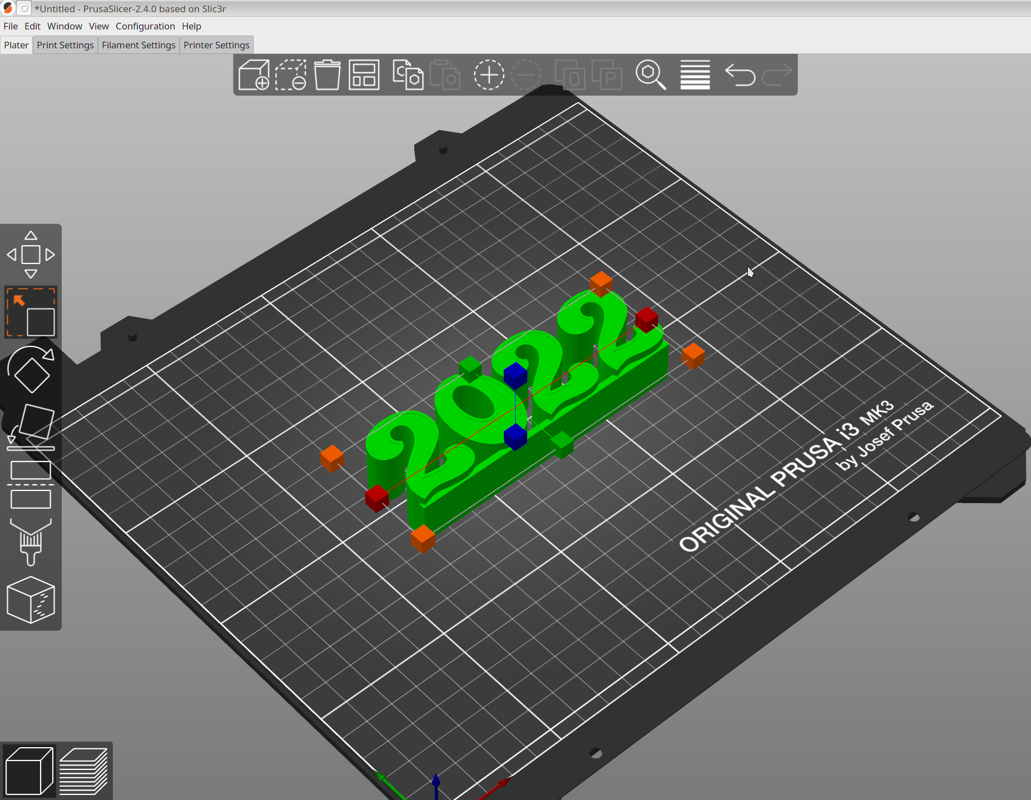Click the far-left orange scale handle
The height and width of the screenshot is (800, 1031).
(x=332, y=459)
